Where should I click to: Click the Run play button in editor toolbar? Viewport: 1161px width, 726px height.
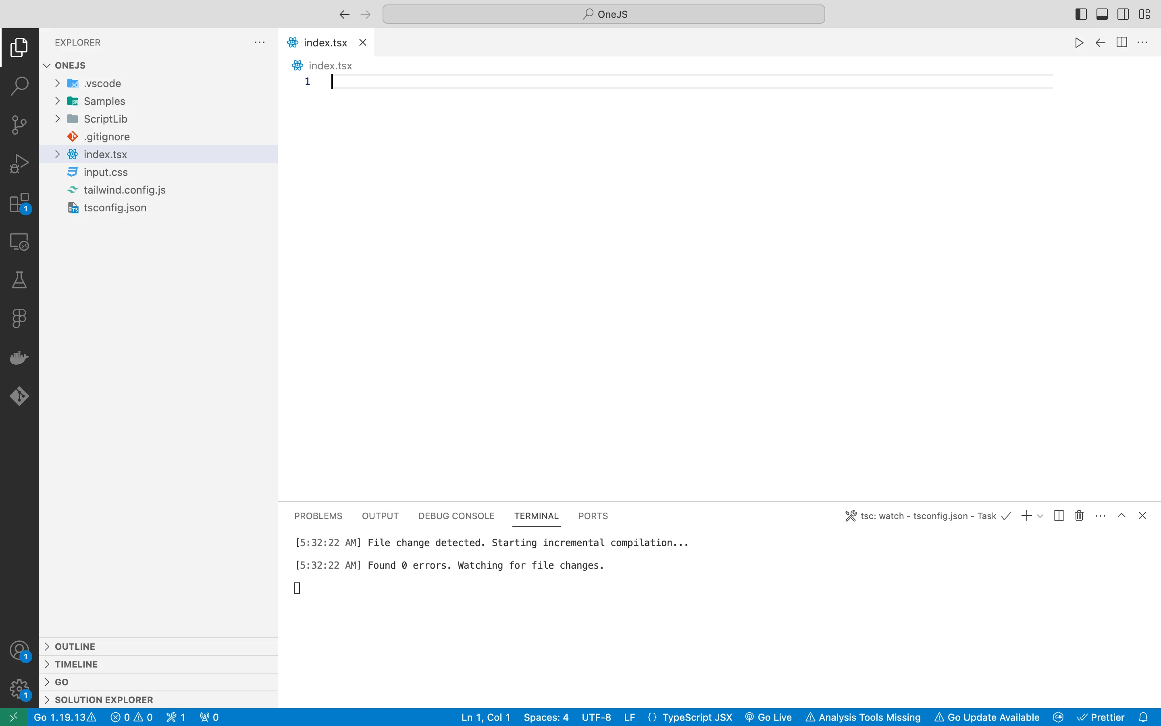point(1079,43)
